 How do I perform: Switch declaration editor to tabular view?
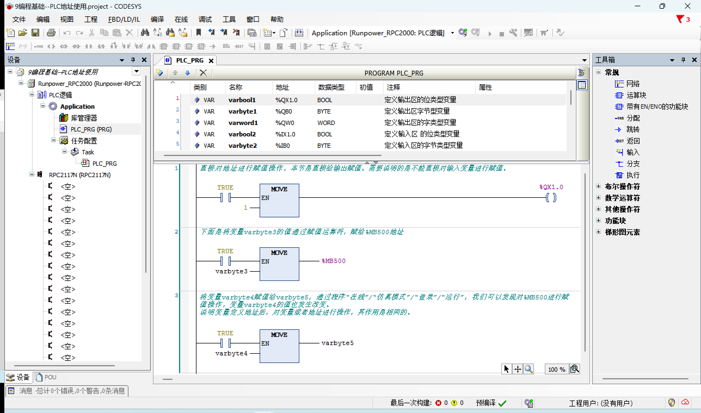point(582,85)
